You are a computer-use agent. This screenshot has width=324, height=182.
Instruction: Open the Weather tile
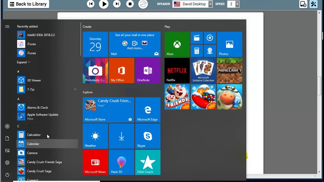coord(95,136)
